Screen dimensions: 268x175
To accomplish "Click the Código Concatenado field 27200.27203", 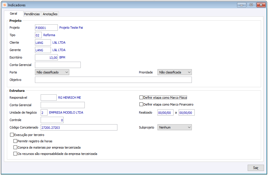I will pos(79,127).
